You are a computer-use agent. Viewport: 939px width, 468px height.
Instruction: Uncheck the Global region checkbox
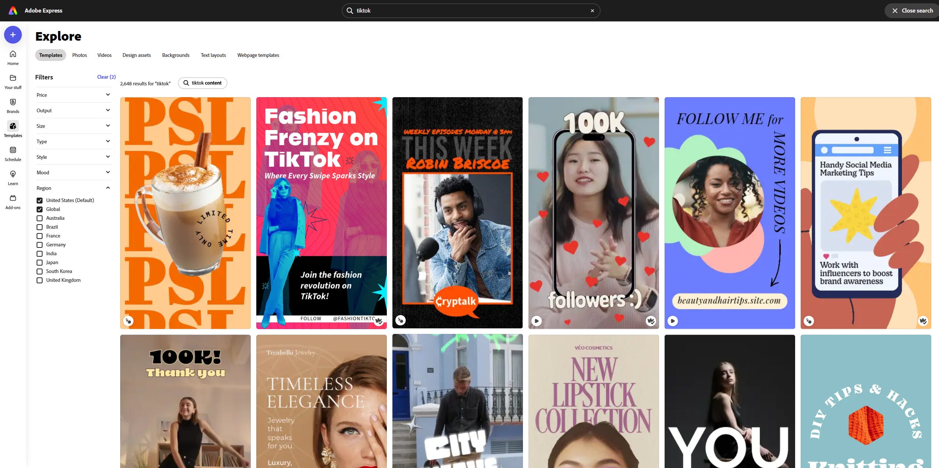[40, 209]
